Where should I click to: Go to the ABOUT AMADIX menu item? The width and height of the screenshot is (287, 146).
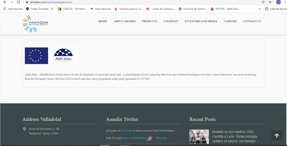pos(124,21)
